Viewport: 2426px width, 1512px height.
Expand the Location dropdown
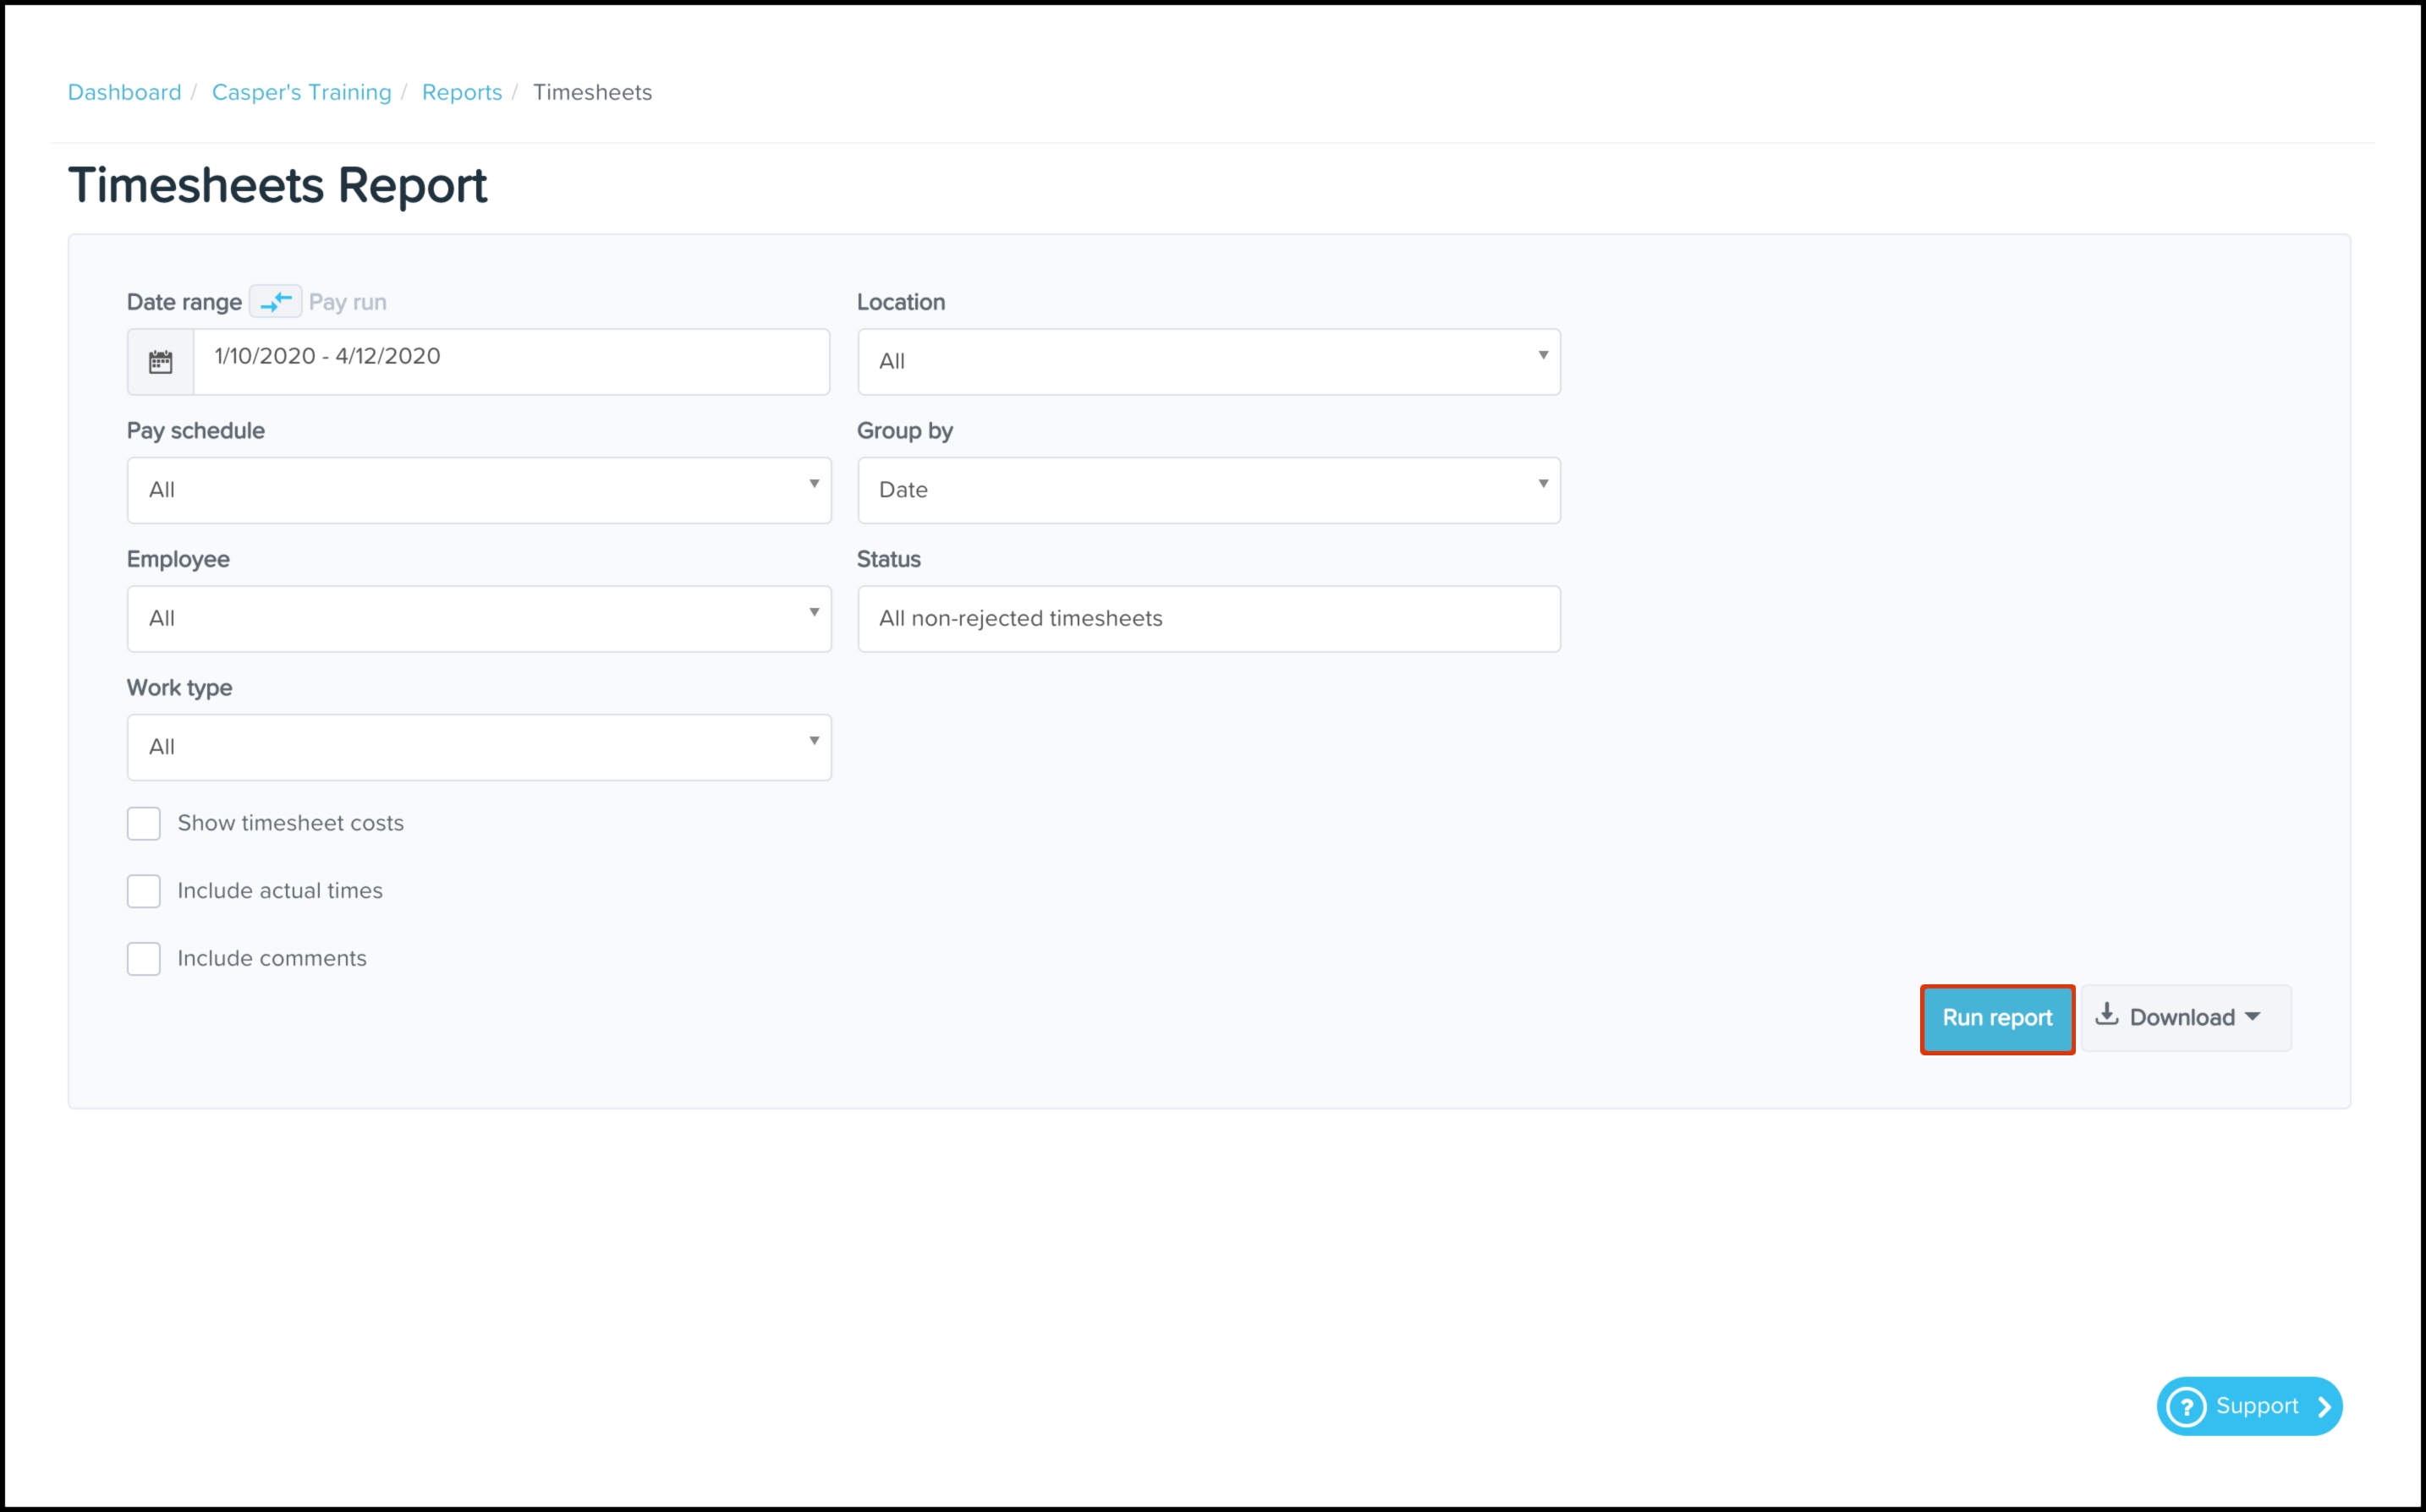(1208, 362)
